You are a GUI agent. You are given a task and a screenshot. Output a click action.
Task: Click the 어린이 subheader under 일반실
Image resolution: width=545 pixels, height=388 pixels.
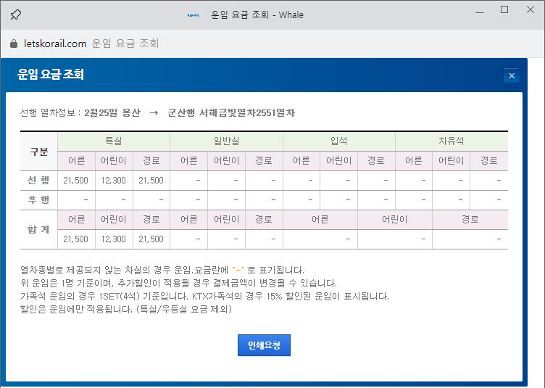click(x=226, y=160)
